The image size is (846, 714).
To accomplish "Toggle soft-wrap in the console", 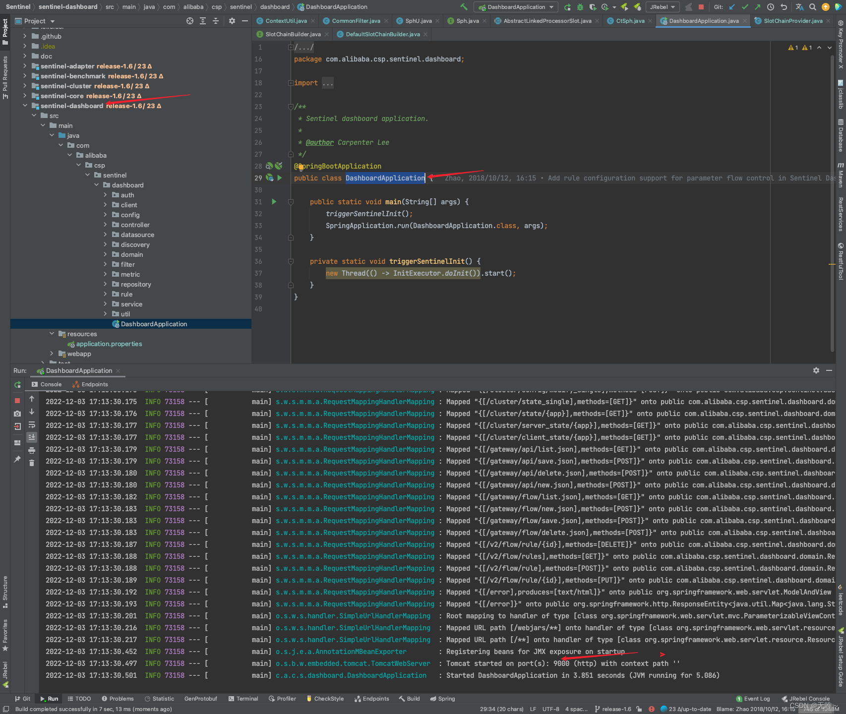I will (x=32, y=424).
